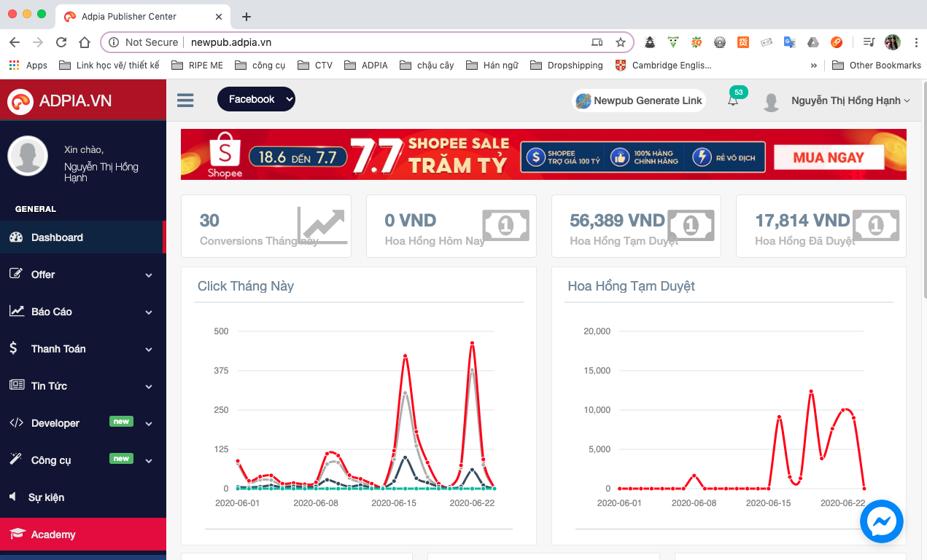
Task: Open the Hoa Hồng Hôm Nay card
Action: click(451, 226)
